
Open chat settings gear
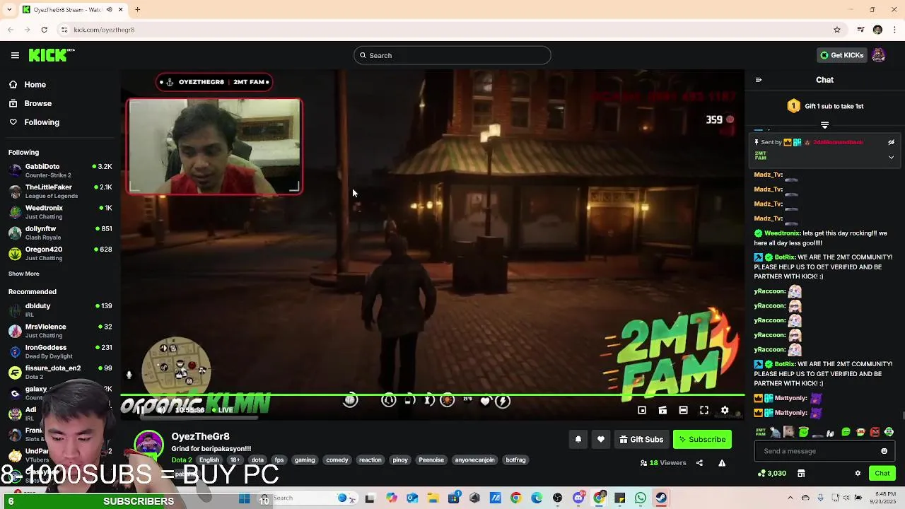[858, 473]
